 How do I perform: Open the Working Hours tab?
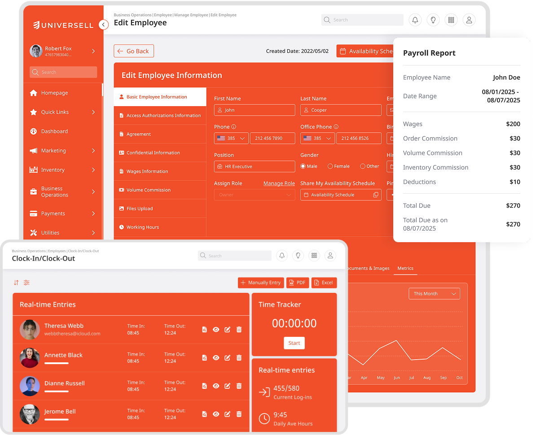[x=160, y=227]
